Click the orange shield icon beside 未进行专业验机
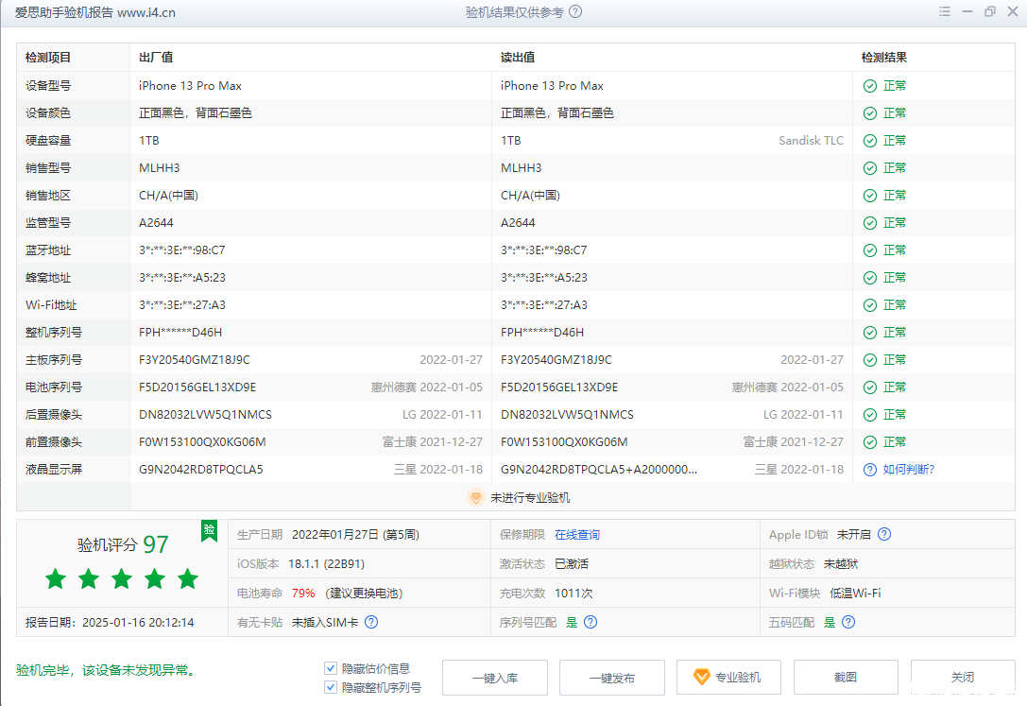Screen dimensions: 1027x706 click(x=476, y=498)
